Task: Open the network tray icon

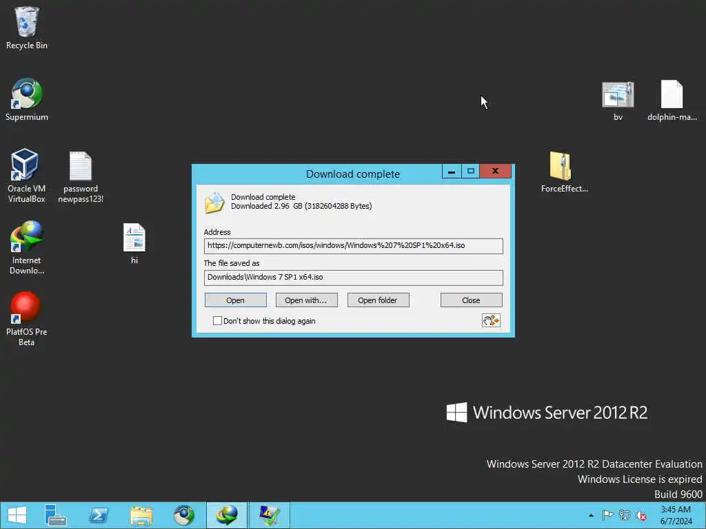Action: (625, 515)
